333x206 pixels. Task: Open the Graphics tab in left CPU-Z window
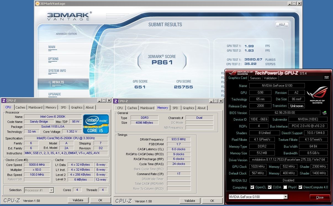(x=76, y=107)
